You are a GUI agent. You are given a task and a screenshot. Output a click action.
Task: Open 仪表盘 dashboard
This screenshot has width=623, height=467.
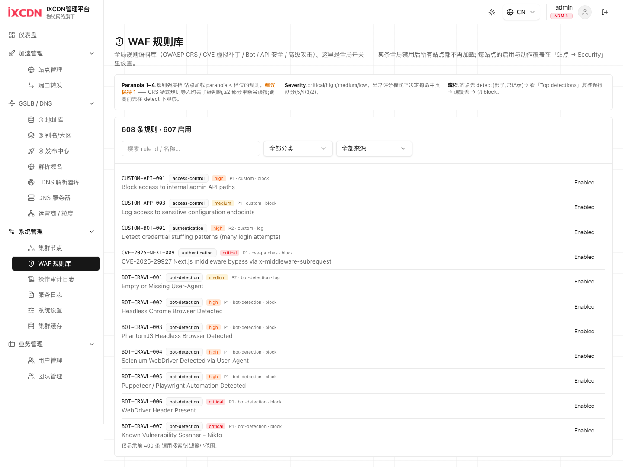tap(51, 35)
